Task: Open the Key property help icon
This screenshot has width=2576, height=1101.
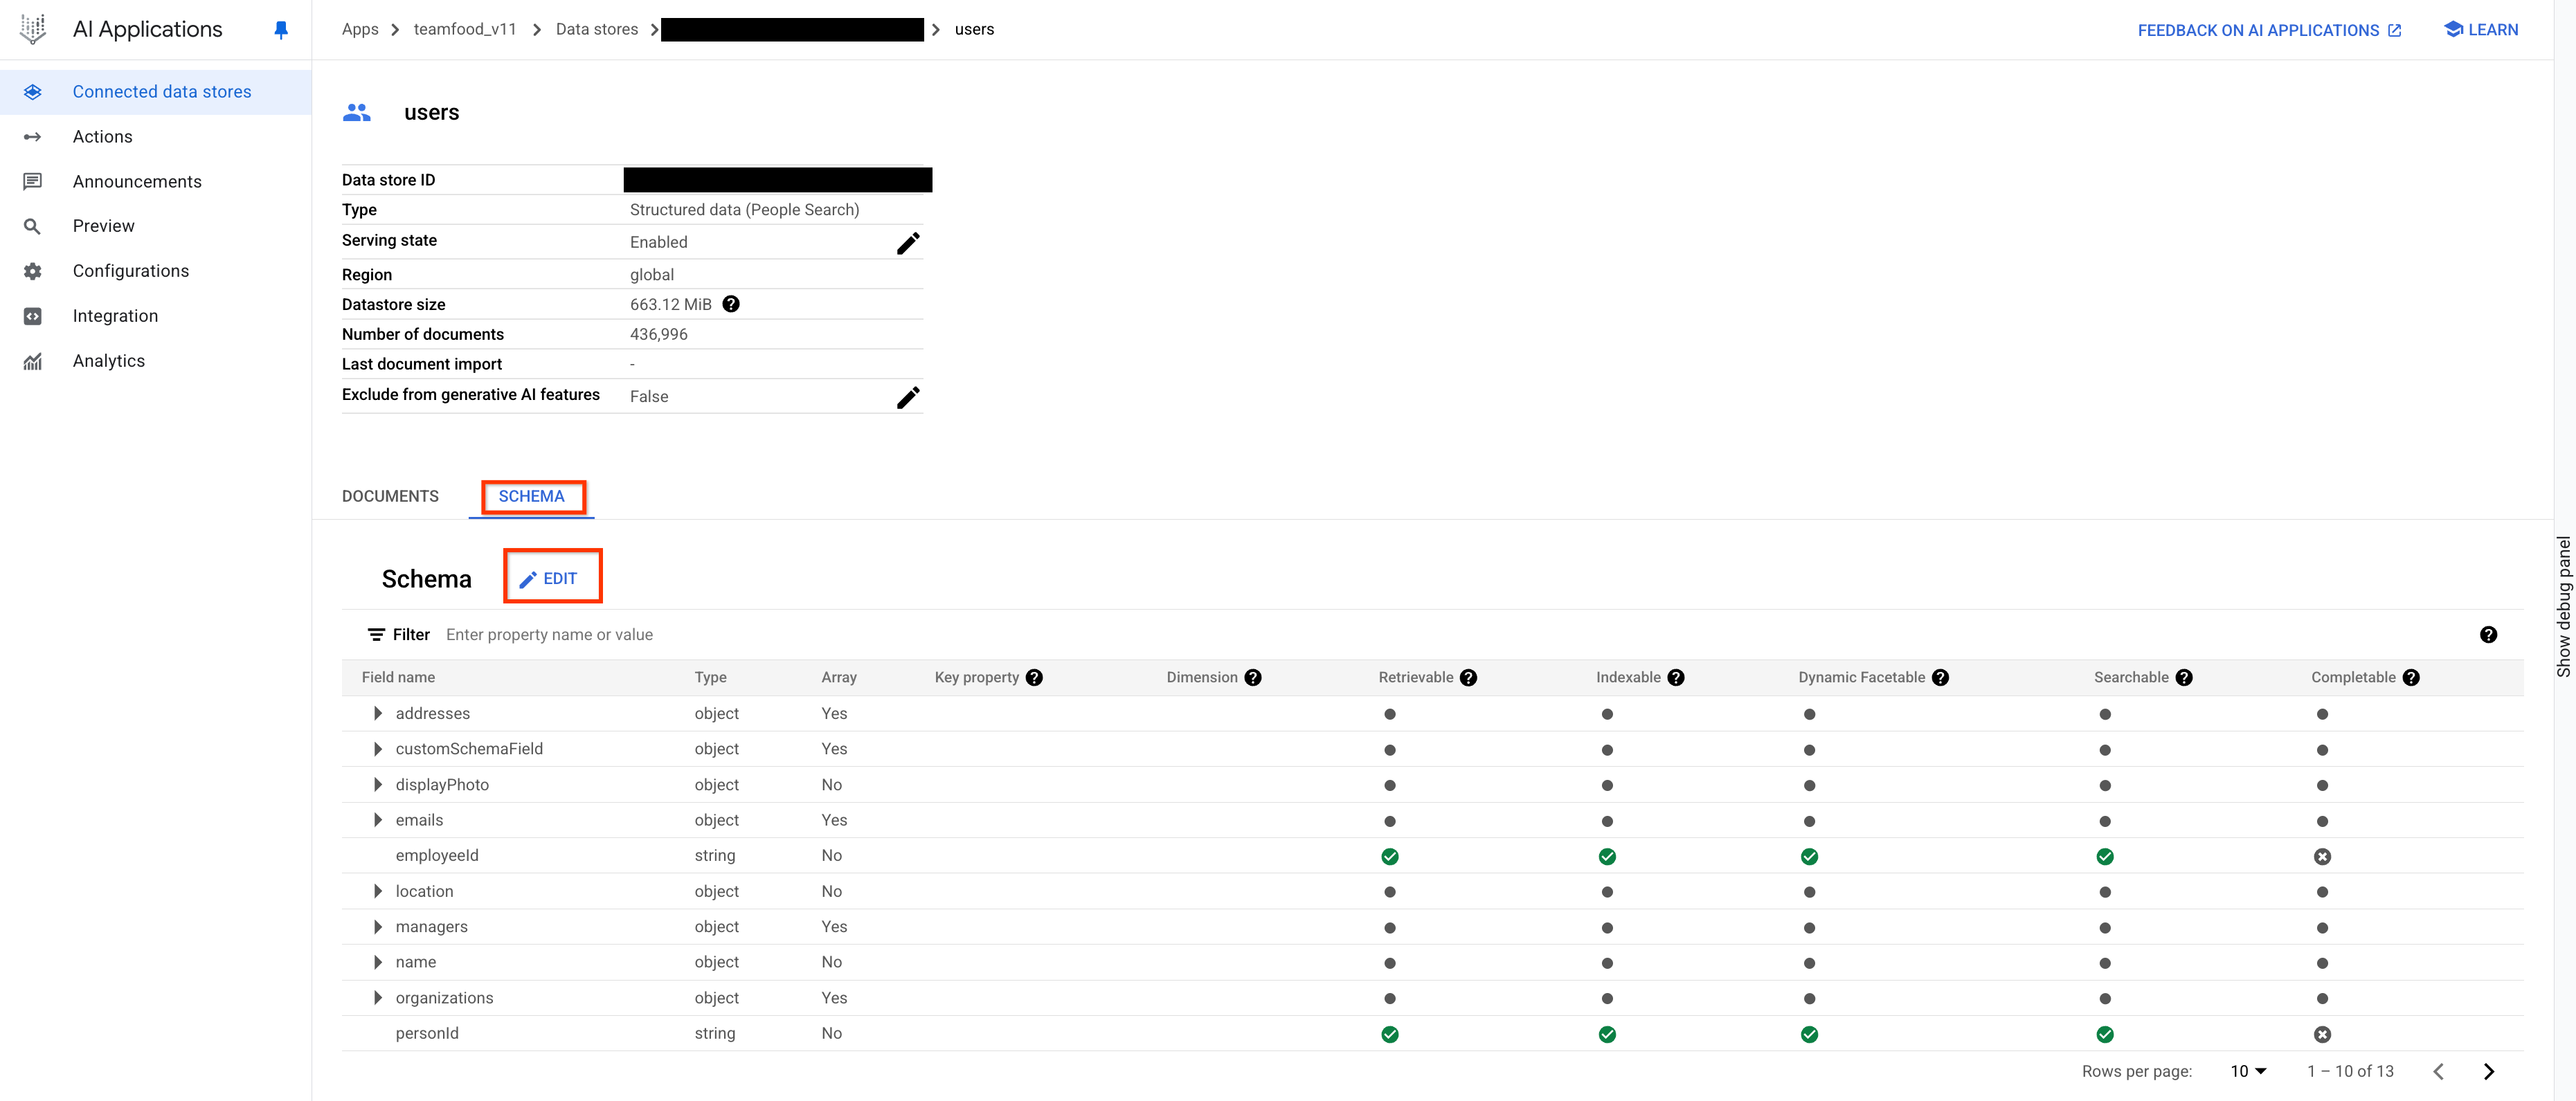Action: (1034, 678)
